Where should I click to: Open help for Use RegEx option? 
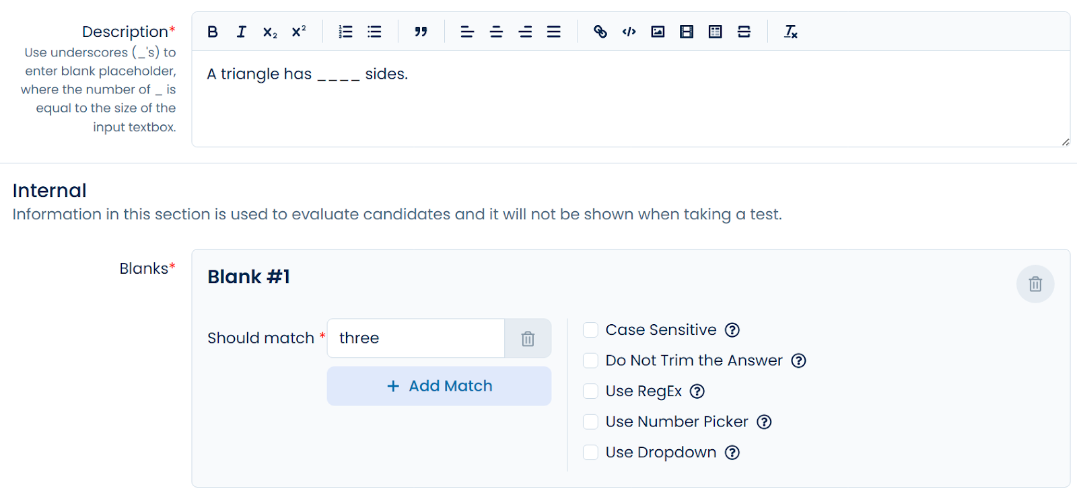697,391
